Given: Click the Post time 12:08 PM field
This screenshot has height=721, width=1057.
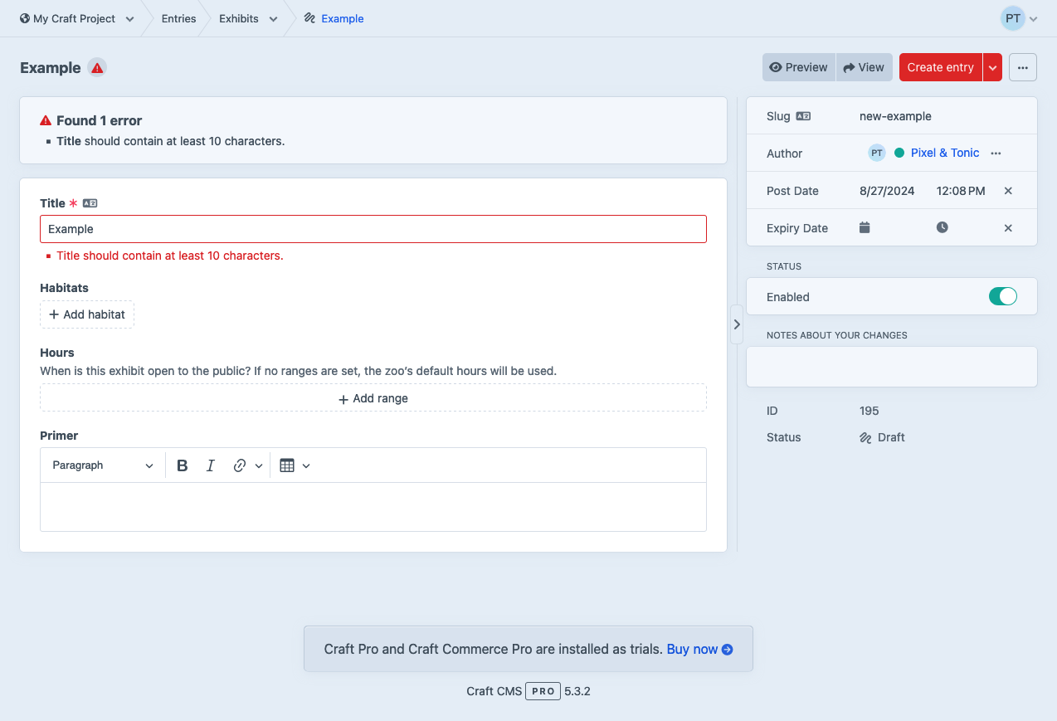Looking at the screenshot, I should click(x=961, y=191).
